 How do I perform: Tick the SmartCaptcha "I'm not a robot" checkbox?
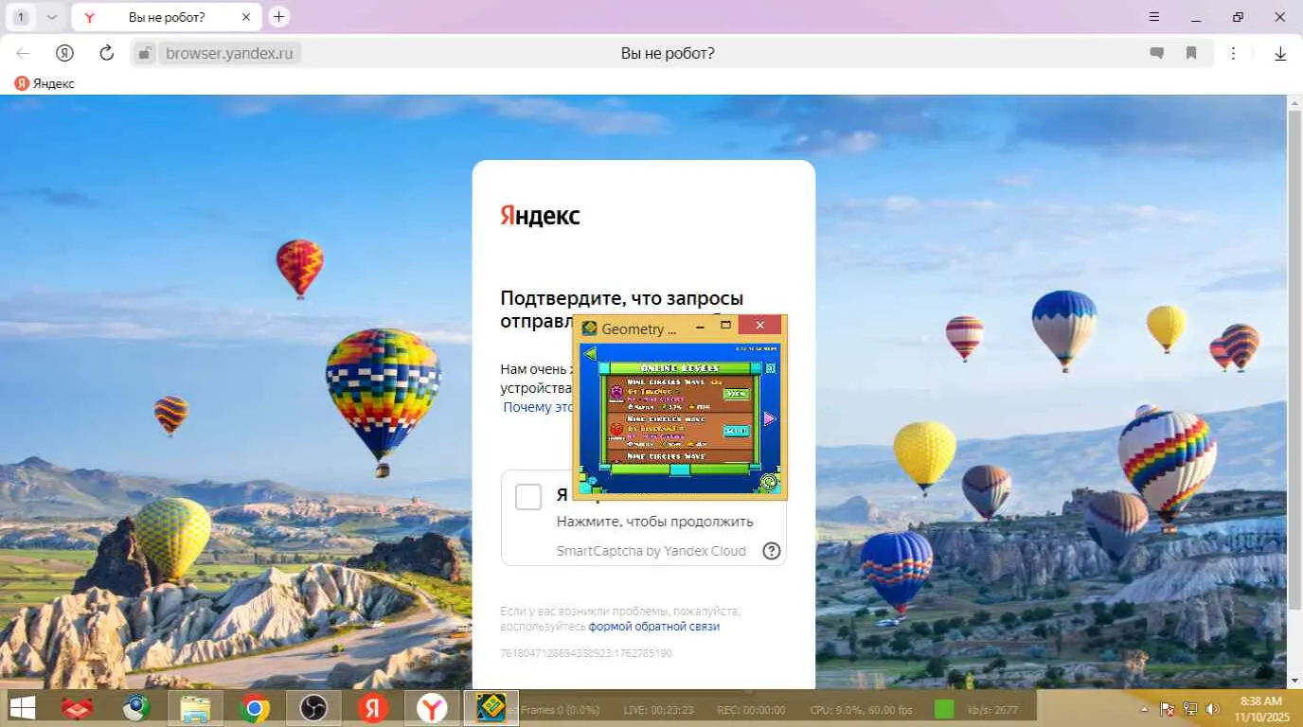point(528,497)
